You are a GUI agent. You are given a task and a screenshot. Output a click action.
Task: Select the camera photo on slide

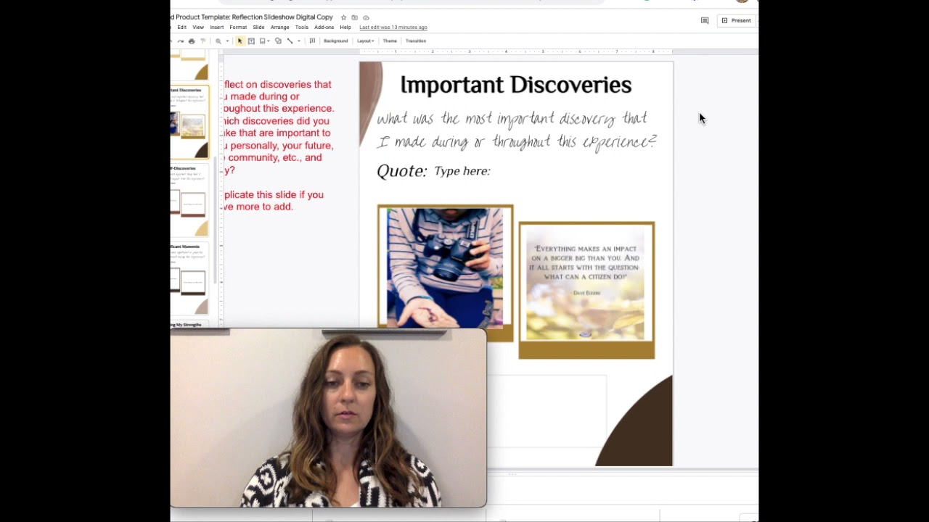(445, 267)
